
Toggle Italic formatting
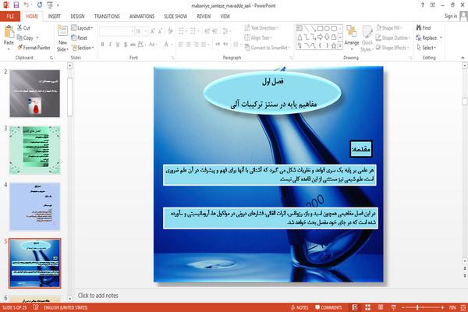tap(110, 44)
